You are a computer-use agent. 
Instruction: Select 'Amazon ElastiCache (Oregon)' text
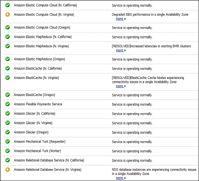click(x=34, y=95)
